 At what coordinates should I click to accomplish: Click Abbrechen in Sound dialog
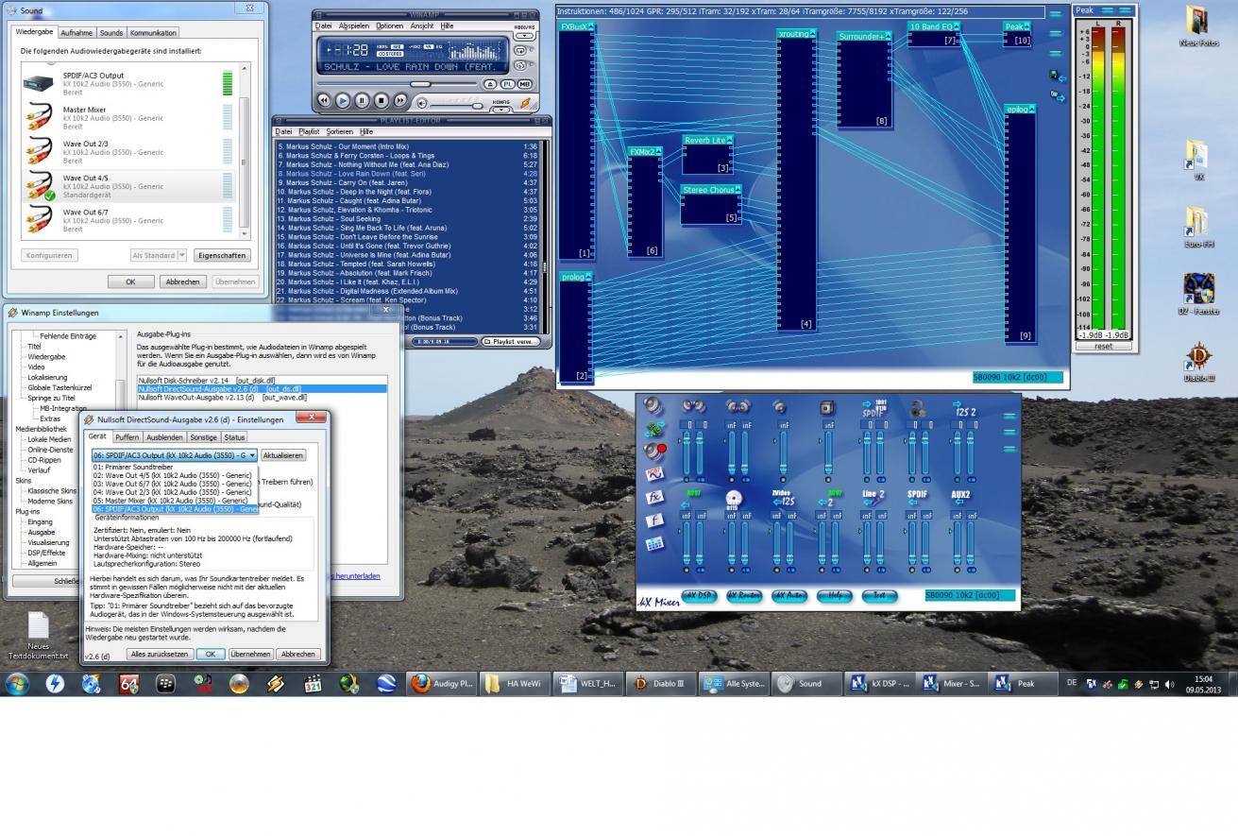click(182, 282)
